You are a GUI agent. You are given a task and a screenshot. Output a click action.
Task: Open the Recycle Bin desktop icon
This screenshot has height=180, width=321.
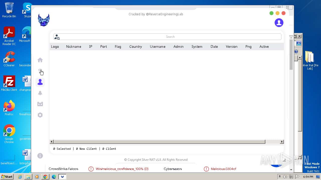pyautogui.click(x=9, y=10)
